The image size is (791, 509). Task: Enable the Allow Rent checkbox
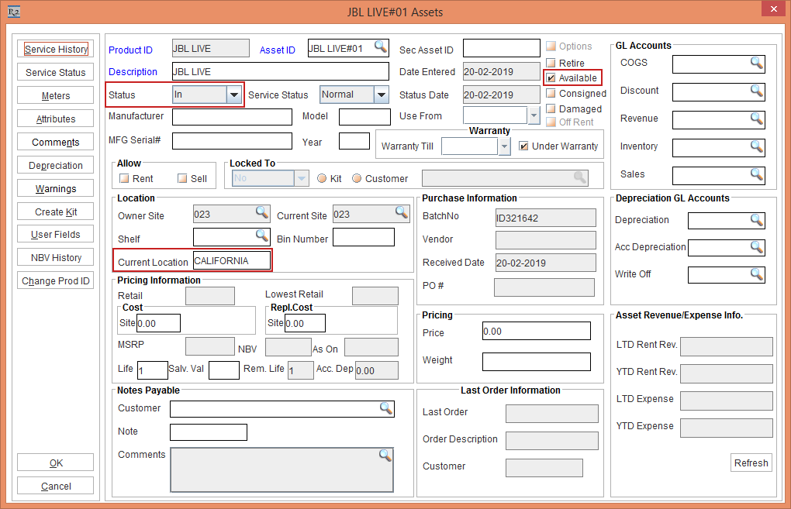[x=124, y=178]
